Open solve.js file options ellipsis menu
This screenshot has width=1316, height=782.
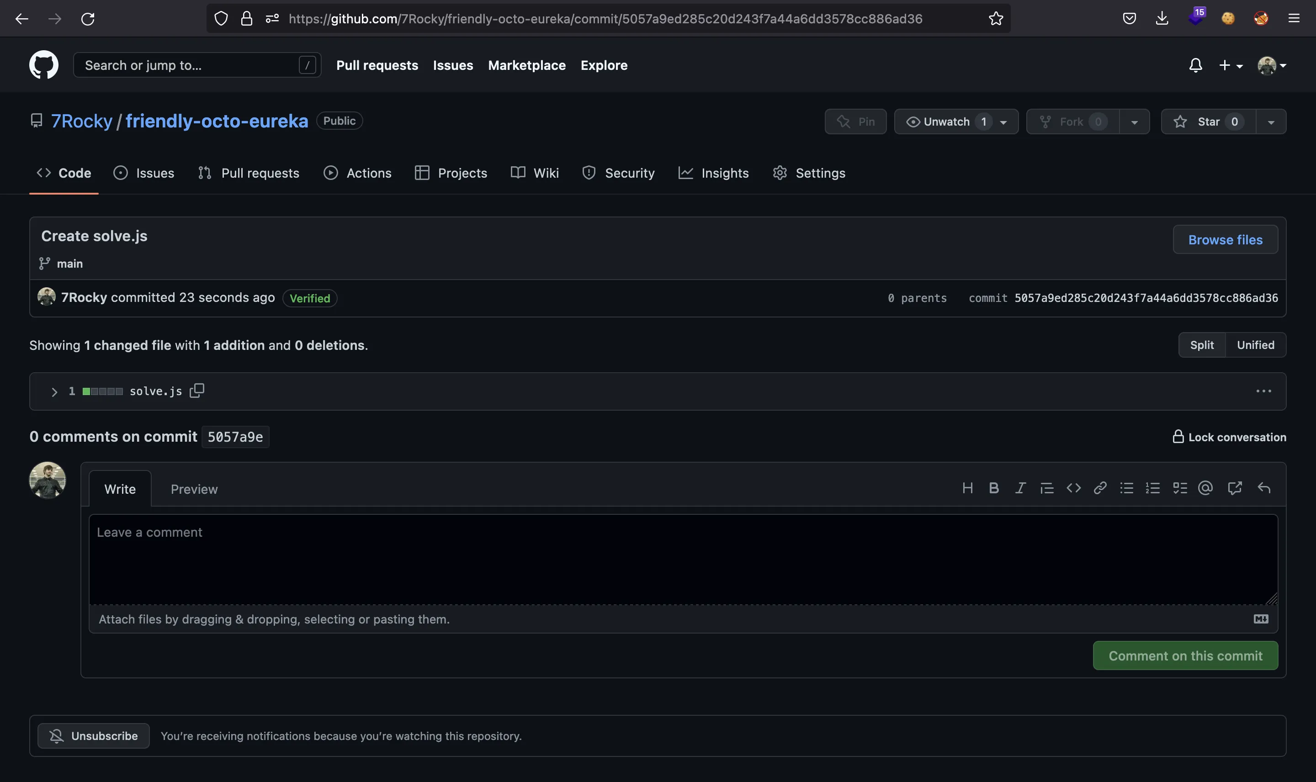[1263, 391]
